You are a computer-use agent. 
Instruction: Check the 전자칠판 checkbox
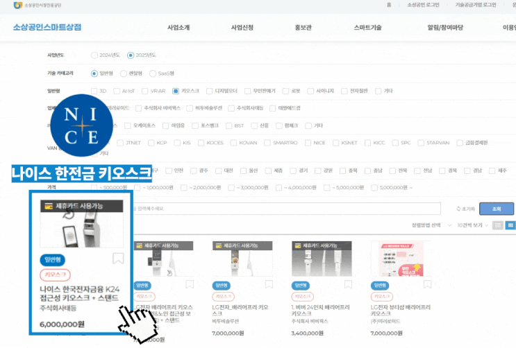pyautogui.click(x=344, y=91)
